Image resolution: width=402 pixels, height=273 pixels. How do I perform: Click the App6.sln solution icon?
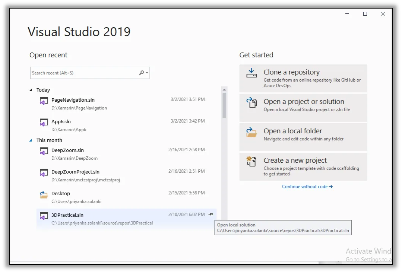(x=44, y=122)
